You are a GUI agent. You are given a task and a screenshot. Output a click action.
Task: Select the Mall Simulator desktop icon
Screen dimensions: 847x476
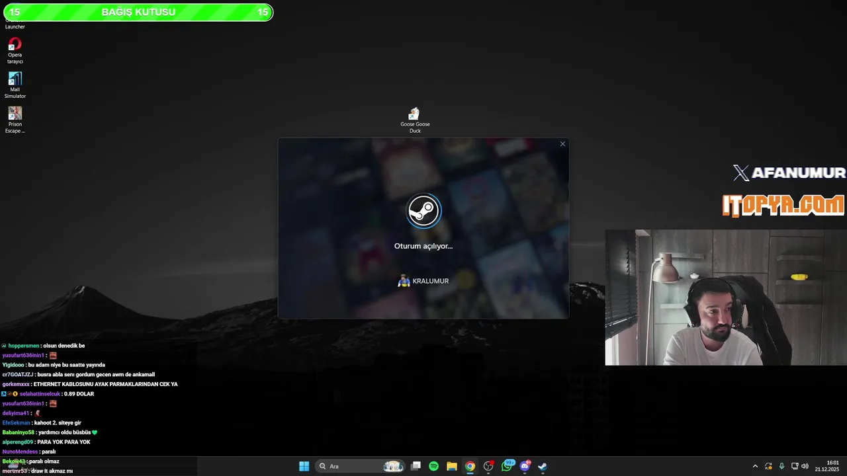coord(15,85)
